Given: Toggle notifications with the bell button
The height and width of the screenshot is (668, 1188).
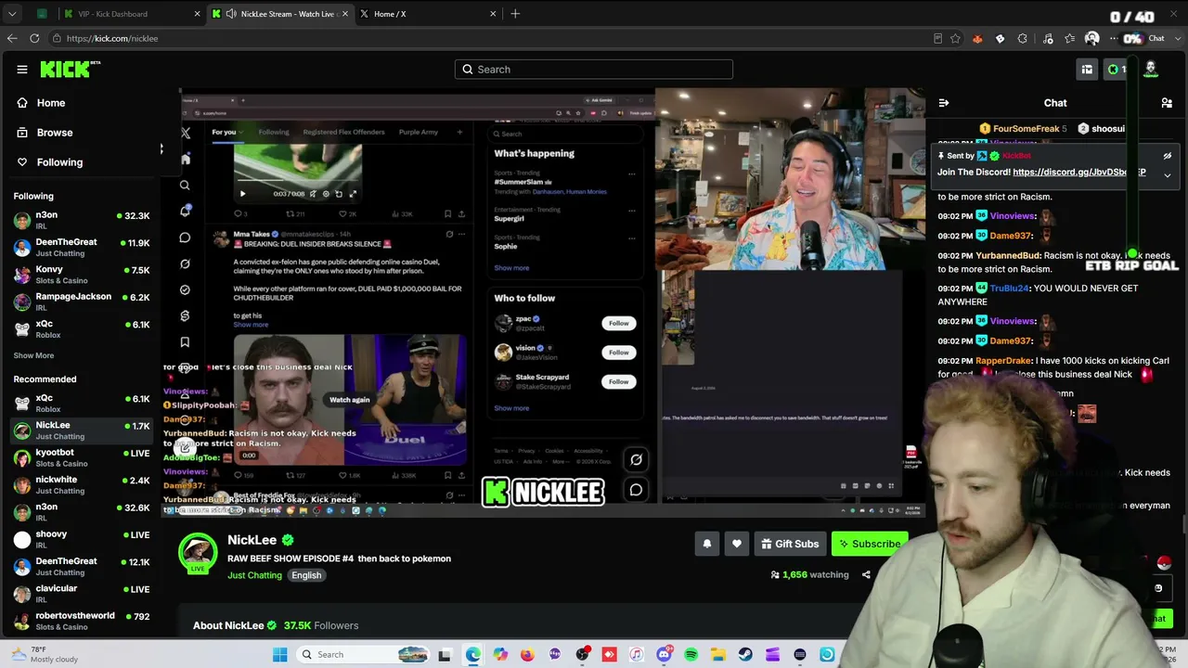Looking at the screenshot, I should [707, 544].
